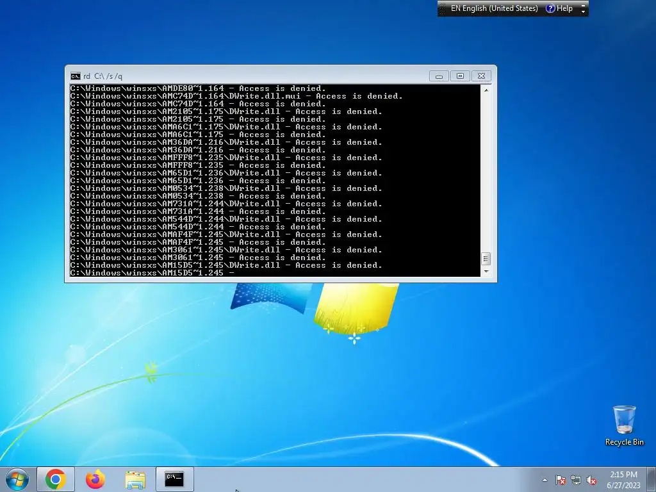Show hidden icons in the system tray

tap(545, 480)
